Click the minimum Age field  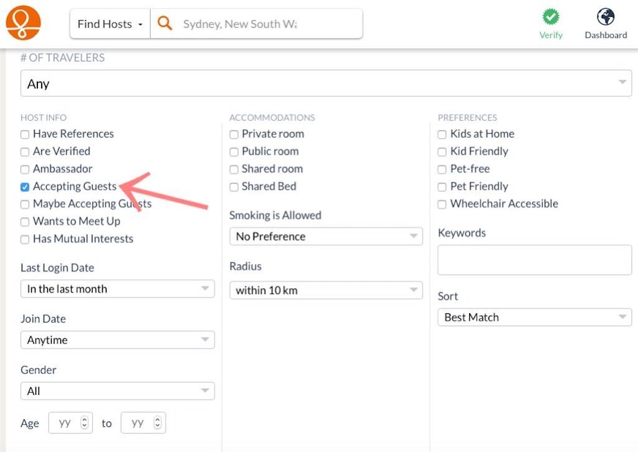70,423
